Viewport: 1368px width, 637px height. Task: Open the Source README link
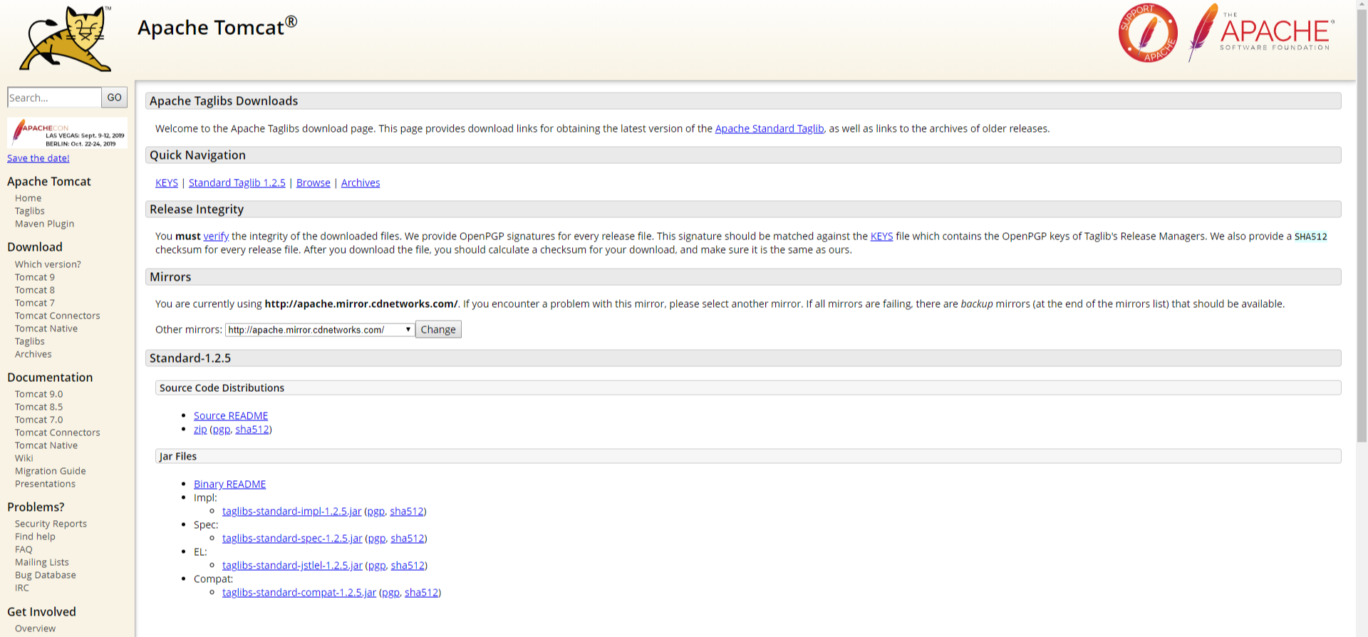231,416
